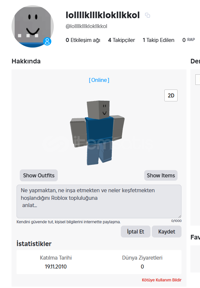This screenshot has height=288, width=200.
Task: Report abuse via Kötüye Kullanım Bildir
Action: (161, 280)
